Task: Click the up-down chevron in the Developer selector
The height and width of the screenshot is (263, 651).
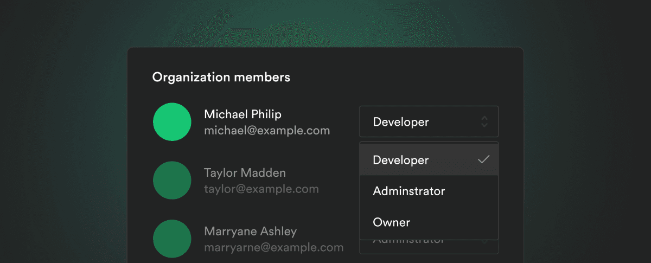Action: (x=484, y=122)
